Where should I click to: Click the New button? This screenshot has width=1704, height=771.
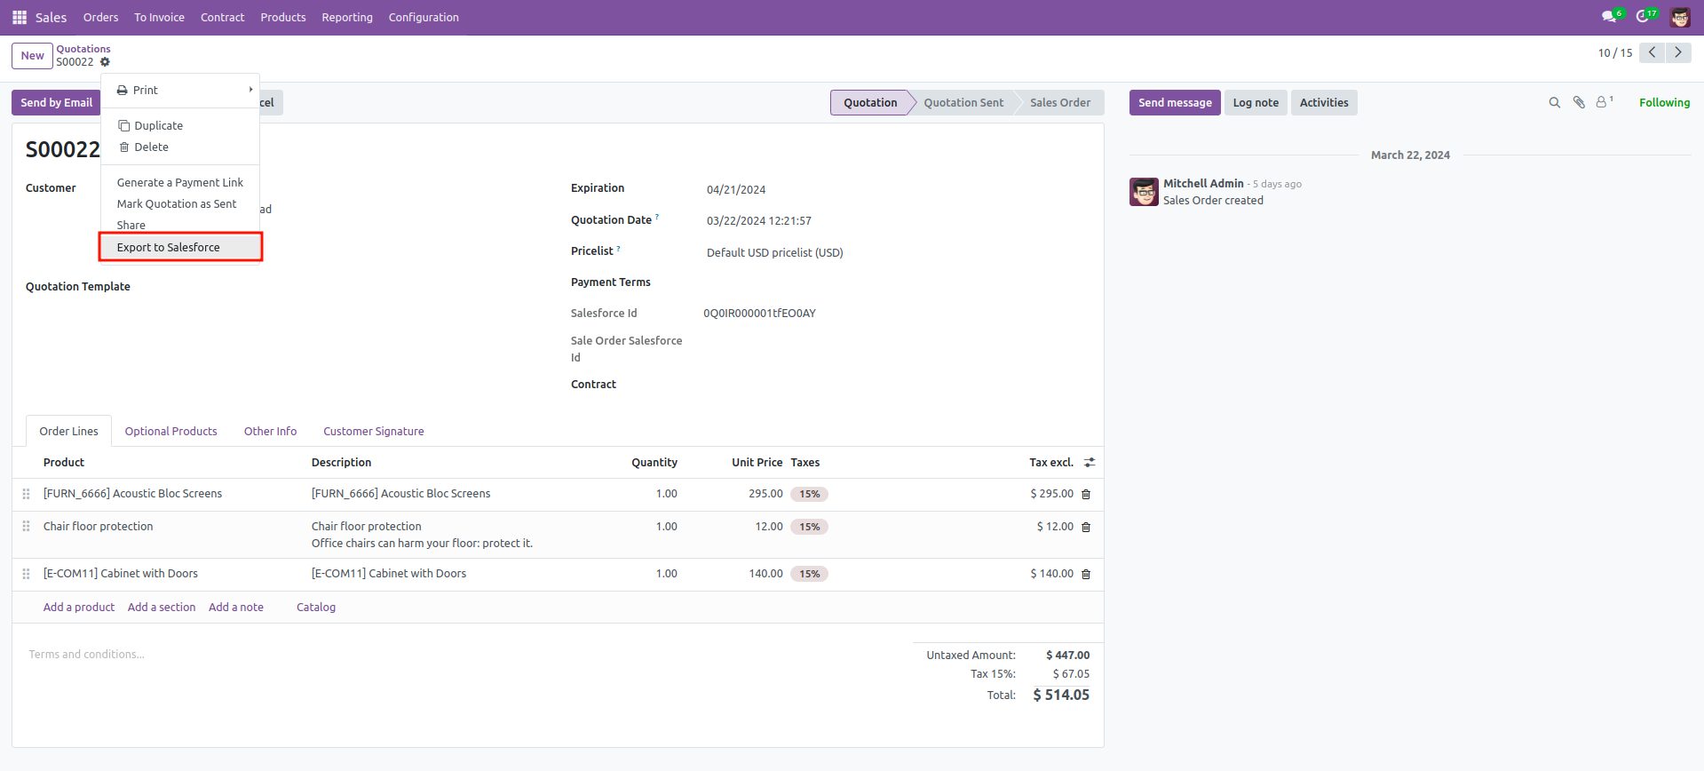(32, 55)
